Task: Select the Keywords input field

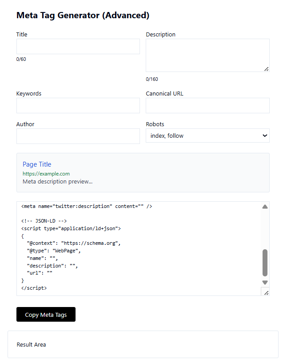Action: 78,106
